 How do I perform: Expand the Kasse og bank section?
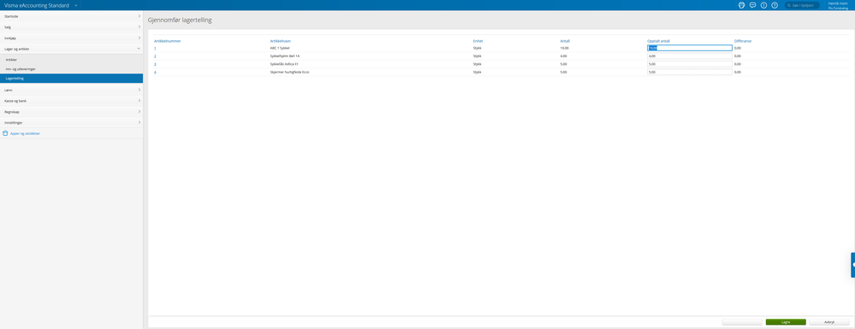click(x=71, y=101)
